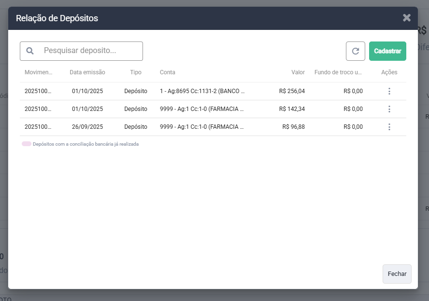Click the pink conciliation legend swatch

click(x=26, y=144)
